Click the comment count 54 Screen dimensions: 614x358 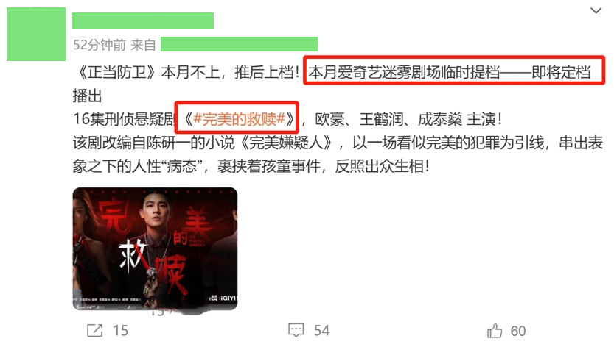pyautogui.click(x=322, y=331)
